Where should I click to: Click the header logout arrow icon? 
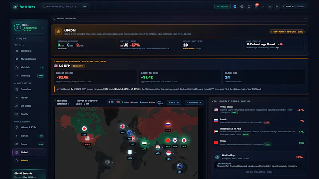click(x=277, y=6)
